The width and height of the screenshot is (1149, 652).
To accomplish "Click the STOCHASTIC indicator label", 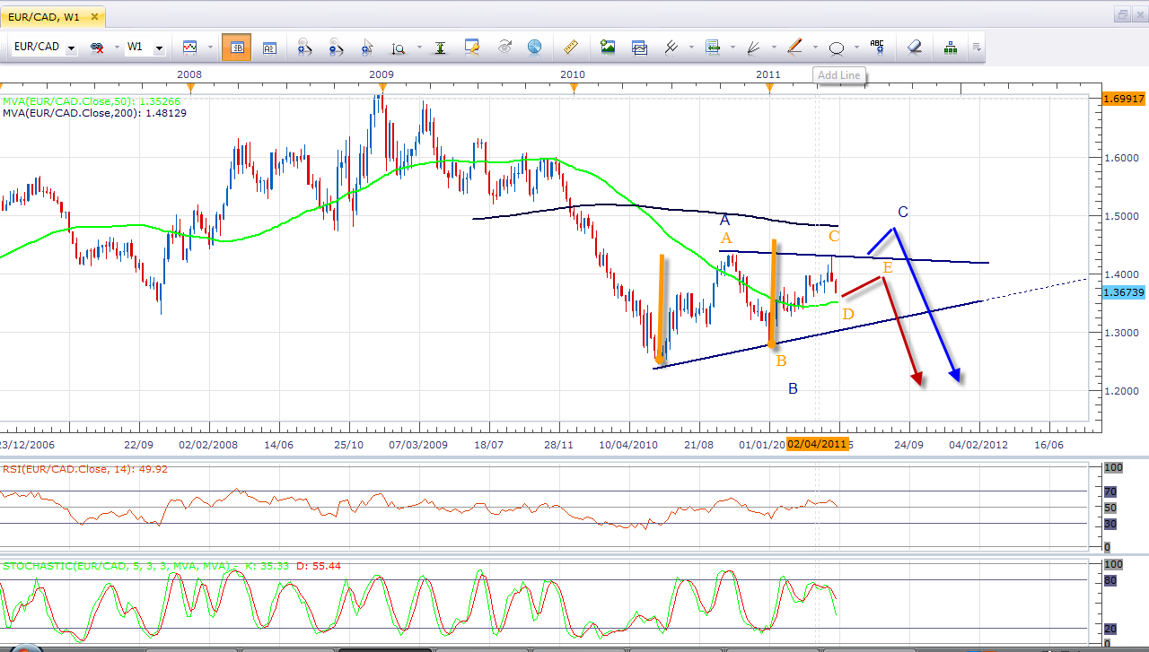I will point(171,566).
